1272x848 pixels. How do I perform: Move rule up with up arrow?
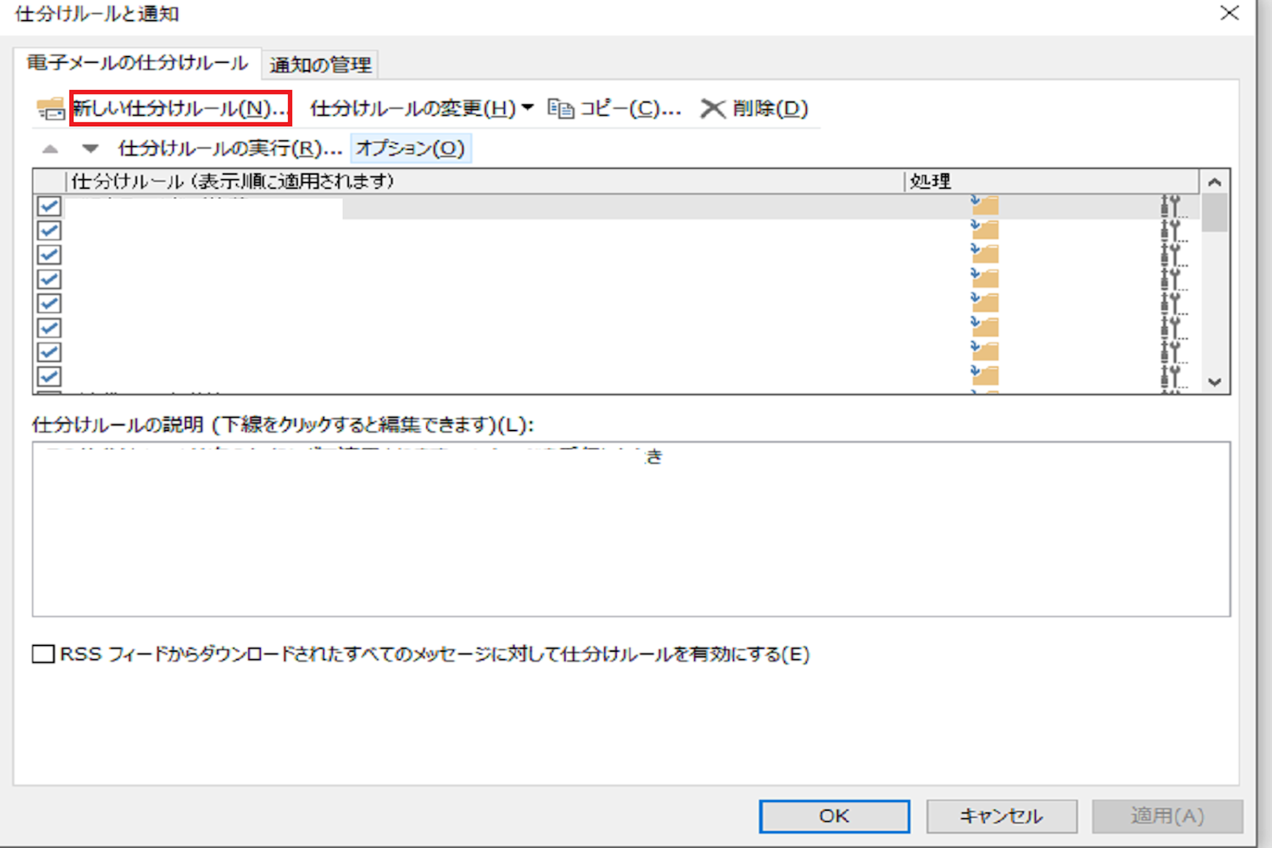pyautogui.click(x=50, y=149)
